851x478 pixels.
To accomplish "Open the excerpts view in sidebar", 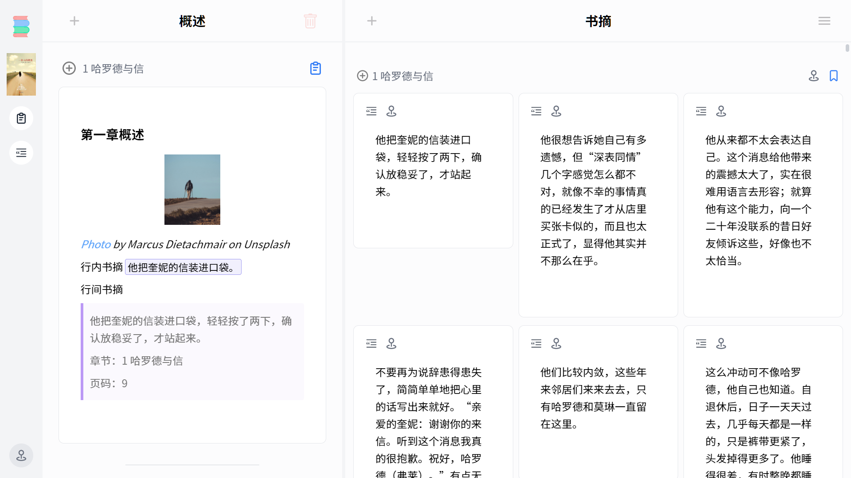I will [x=21, y=153].
